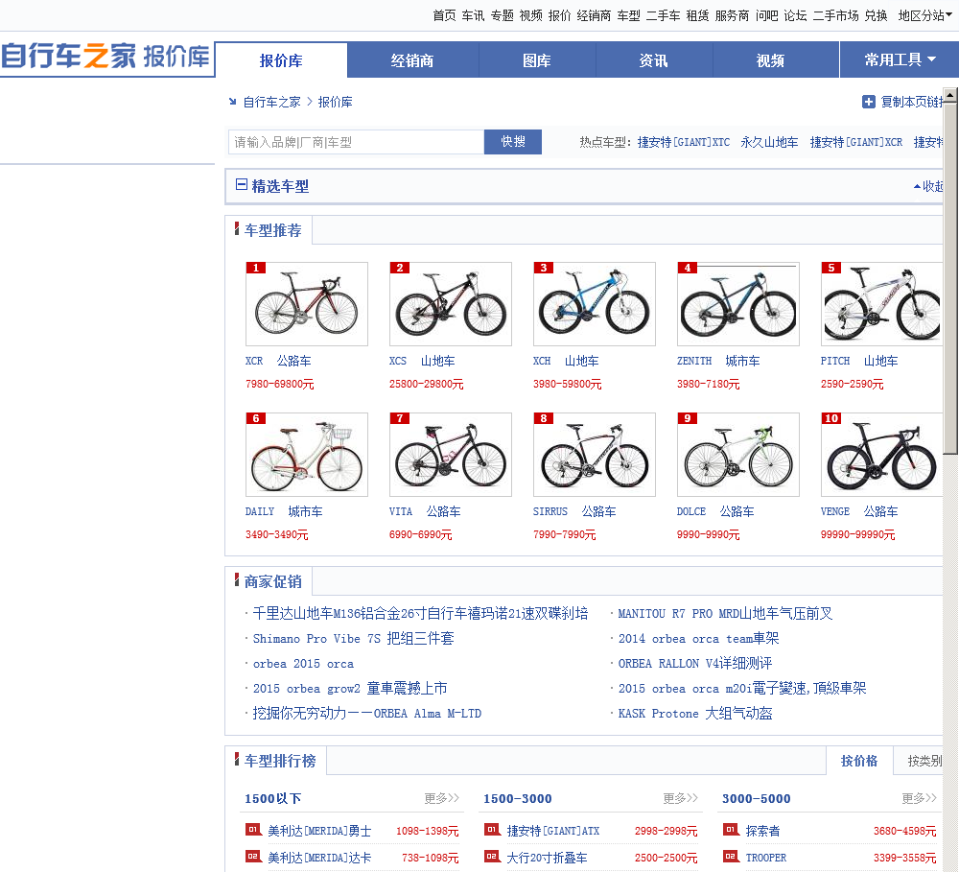The width and height of the screenshot is (959, 872).
Task: Open ranked item 捷安特[GIANT]ATX
Action: 553,831
